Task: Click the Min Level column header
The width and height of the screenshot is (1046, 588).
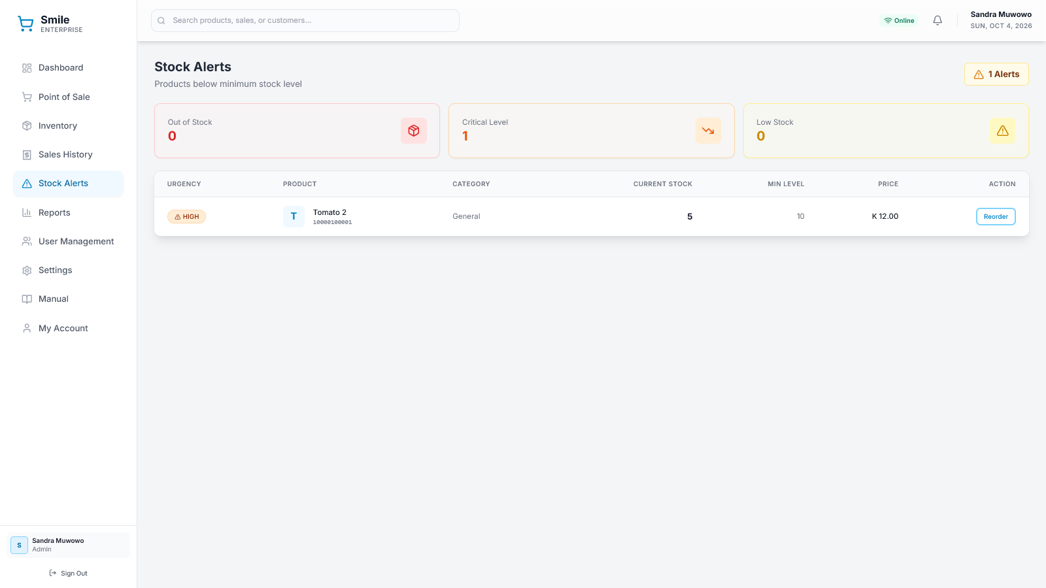Action: 786,184
